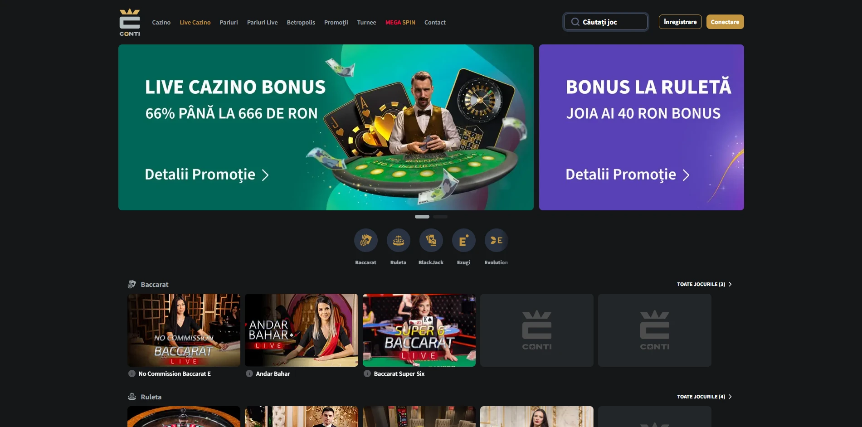Open the Pariuri Live menu item

tap(262, 22)
